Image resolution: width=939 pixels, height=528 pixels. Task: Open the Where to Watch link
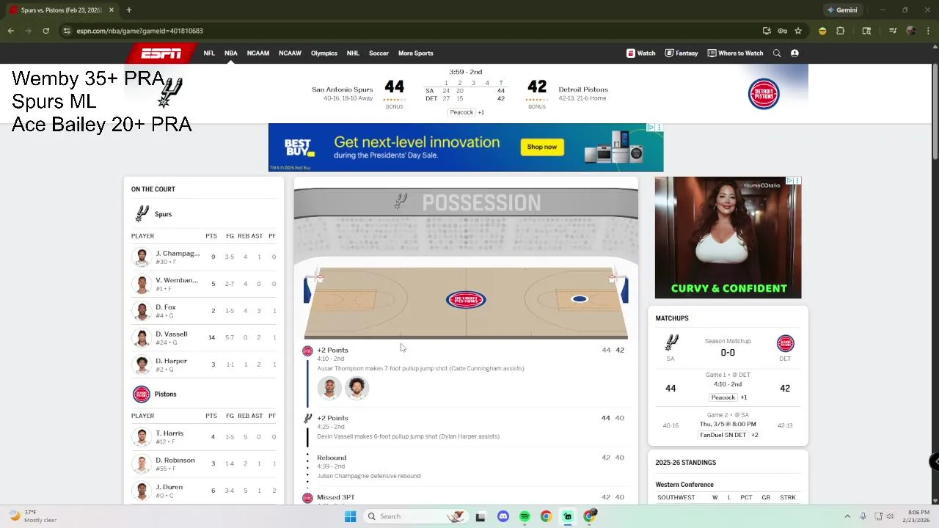coord(735,53)
